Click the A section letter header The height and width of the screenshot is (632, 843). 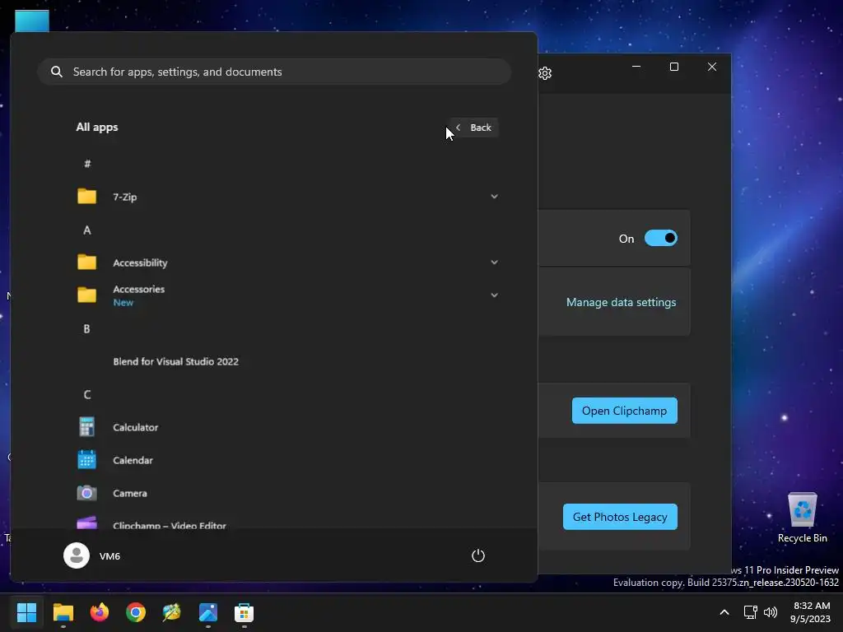[x=87, y=230]
